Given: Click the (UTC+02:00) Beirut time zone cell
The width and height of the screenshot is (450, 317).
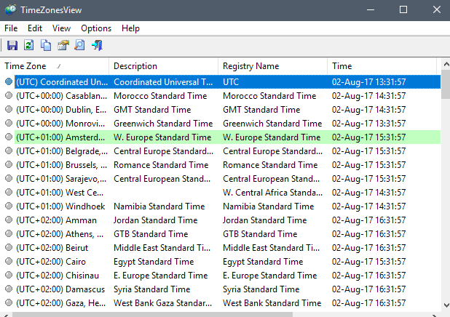Looking at the screenshot, I should (x=52, y=248).
